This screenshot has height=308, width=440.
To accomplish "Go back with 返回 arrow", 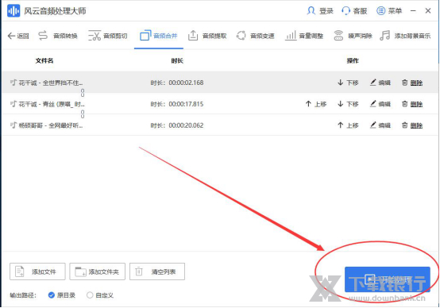I will 18,36.
